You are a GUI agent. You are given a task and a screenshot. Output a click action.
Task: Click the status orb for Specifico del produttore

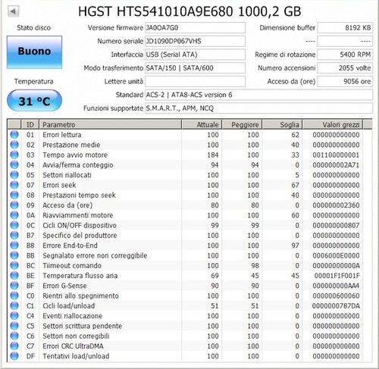click(x=14, y=235)
